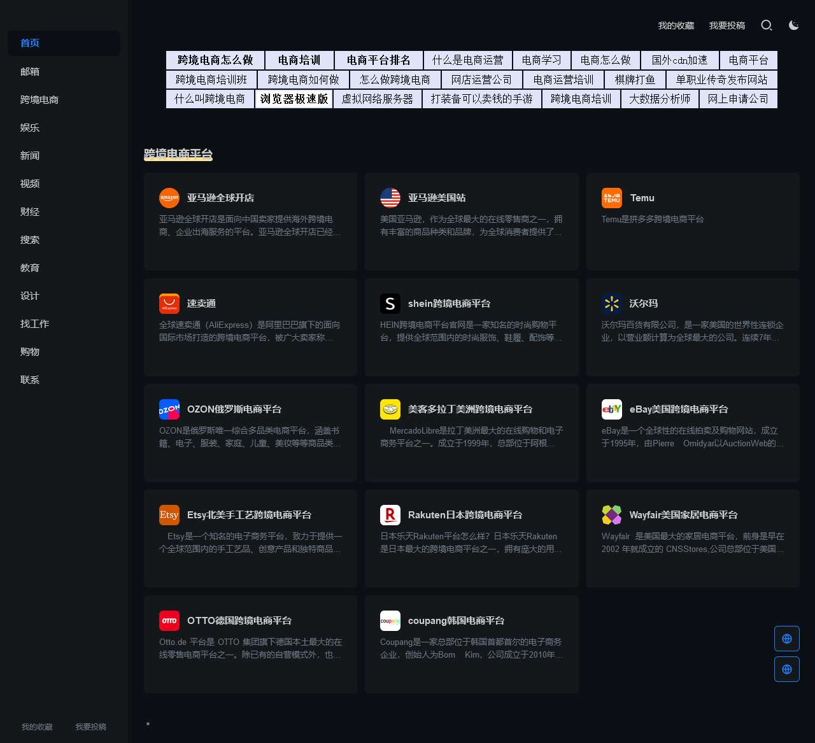815x743 pixels.
Task: Click the 棋牌打鱼 tag
Action: point(635,80)
